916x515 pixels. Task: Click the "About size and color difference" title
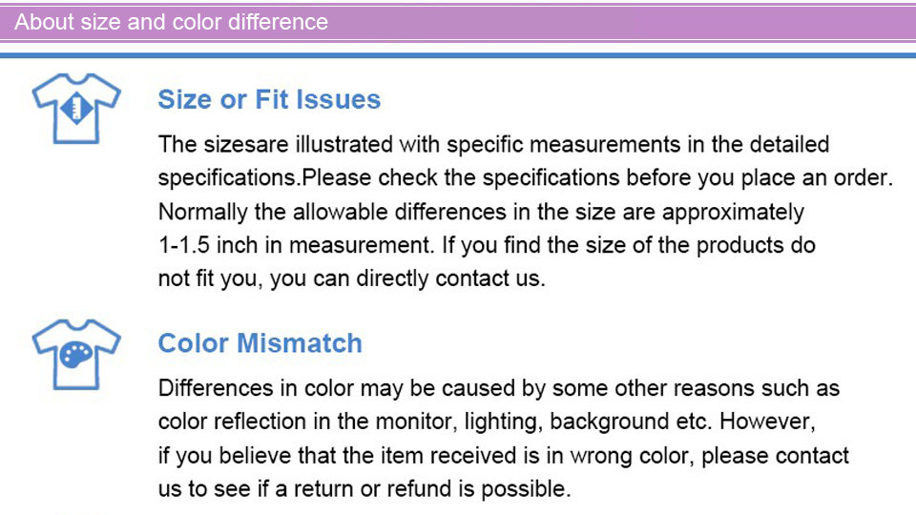pos(172,22)
